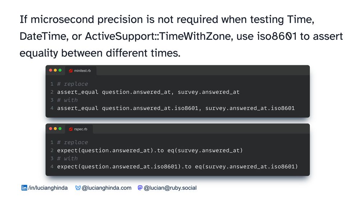359x202 pixels.
Task: Click the Mastodon logo icon
Action: [x=140, y=188]
